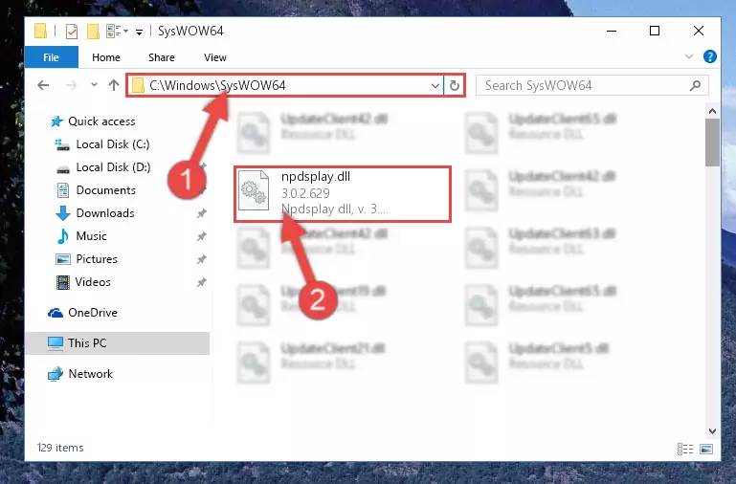Click the pin icon beside Pictures
Screen dimensions: 736x484
click(x=201, y=259)
